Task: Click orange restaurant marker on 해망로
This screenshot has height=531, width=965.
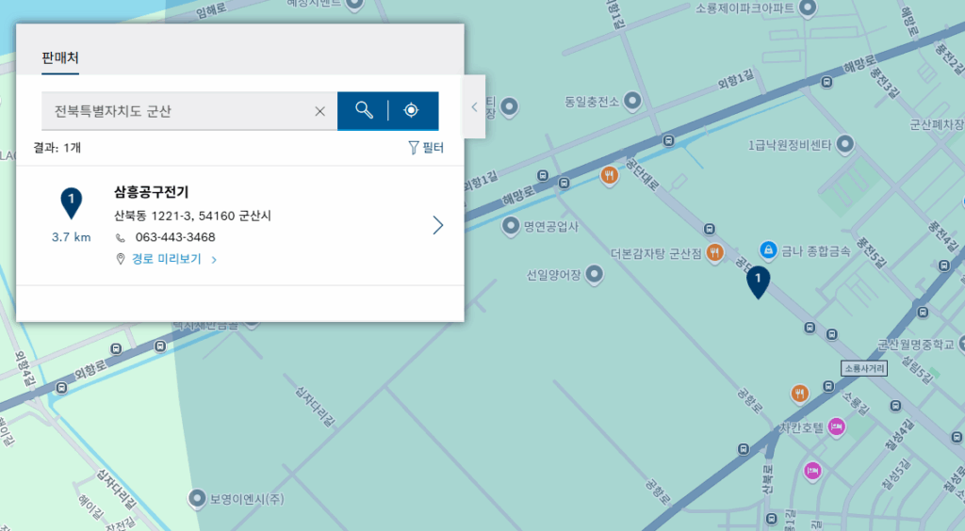Action: pos(609,176)
